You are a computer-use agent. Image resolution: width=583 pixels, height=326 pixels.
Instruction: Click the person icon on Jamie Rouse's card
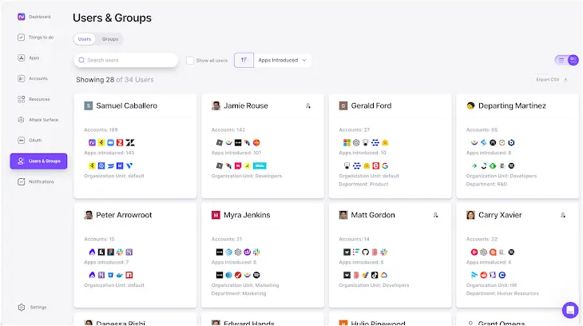(x=308, y=106)
